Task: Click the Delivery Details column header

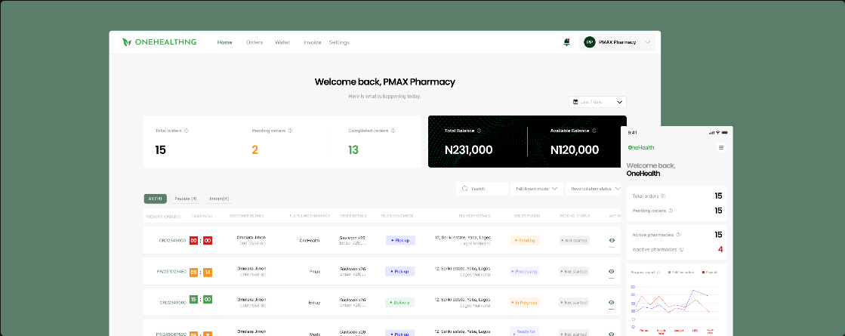Action: tap(475, 217)
